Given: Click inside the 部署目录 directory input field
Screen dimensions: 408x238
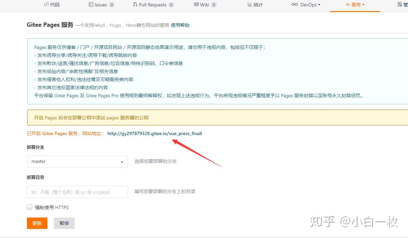Looking at the screenshot, I should coord(77,192).
